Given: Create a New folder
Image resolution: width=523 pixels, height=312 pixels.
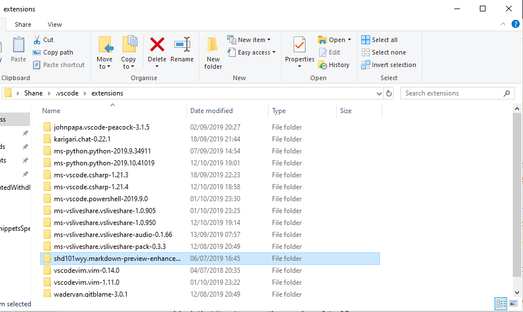Looking at the screenshot, I should click(x=213, y=53).
